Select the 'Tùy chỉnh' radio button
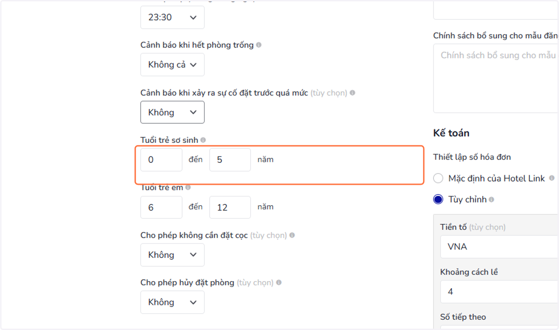This screenshot has width=559, height=330. [x=438, y=199]
